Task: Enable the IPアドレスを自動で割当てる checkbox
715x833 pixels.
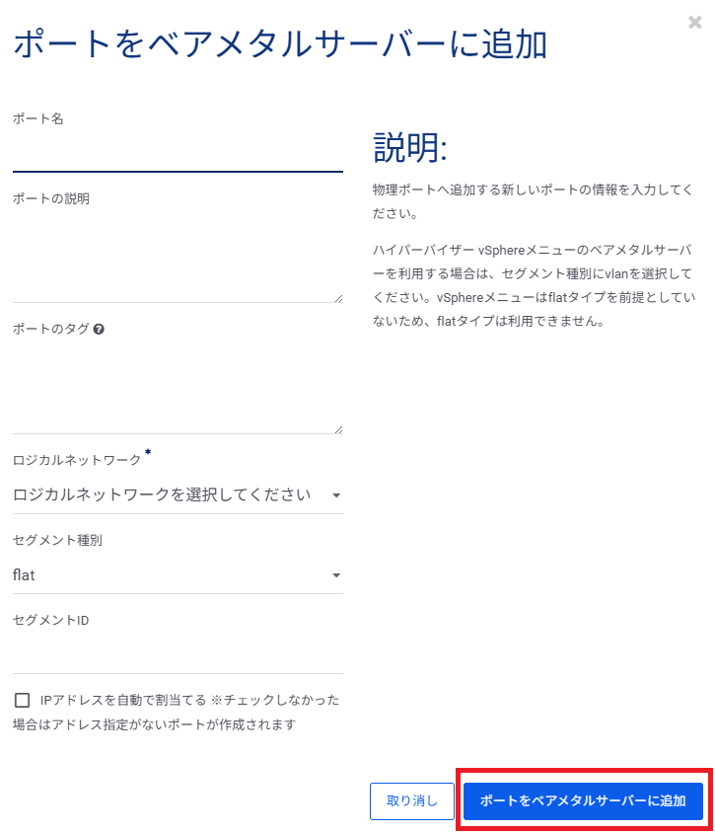Action: tap(23, 700)
